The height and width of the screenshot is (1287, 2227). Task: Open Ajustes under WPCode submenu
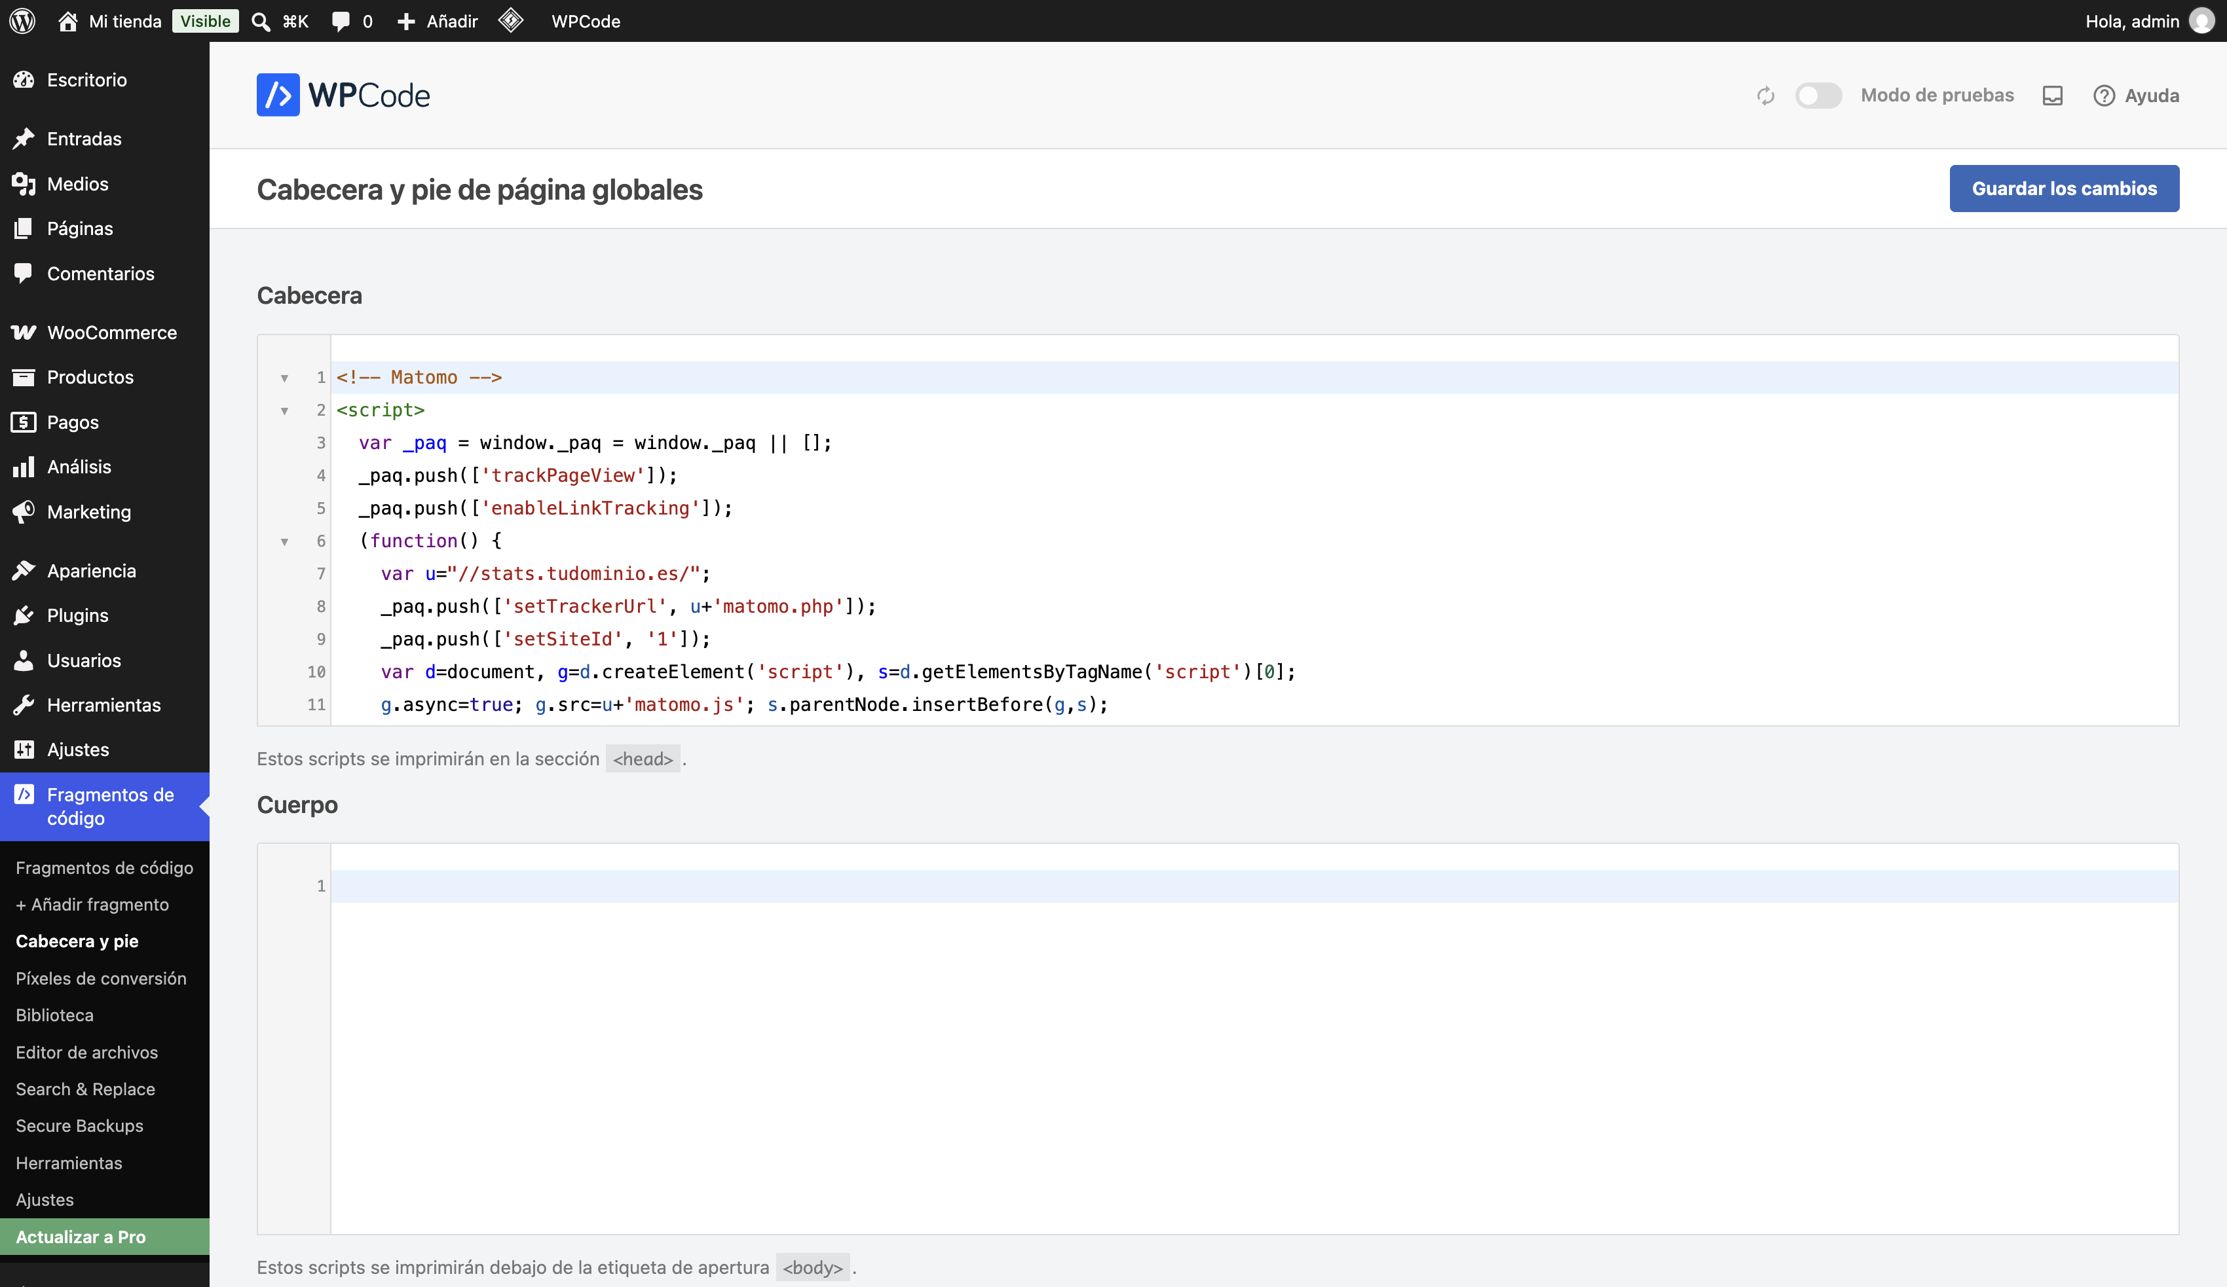(x=45, y=1199)
